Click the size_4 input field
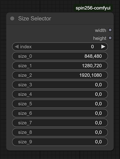The image size is (120, 159). point(60,94)
